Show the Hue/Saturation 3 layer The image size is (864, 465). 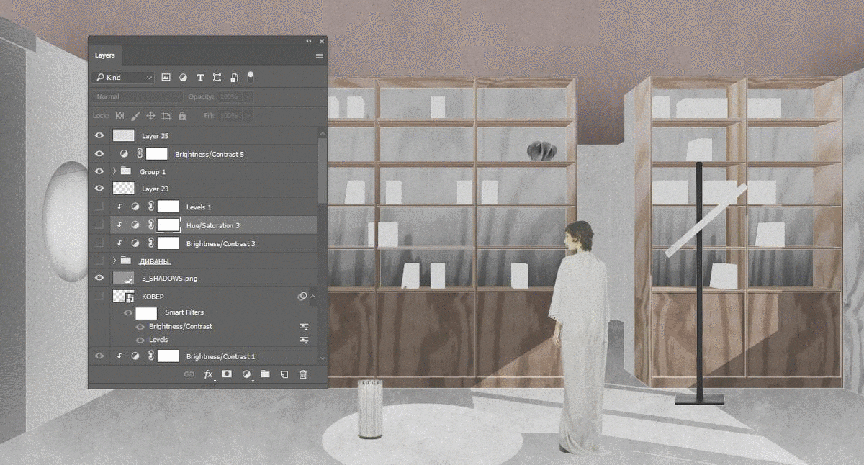(x=99, y=225)
